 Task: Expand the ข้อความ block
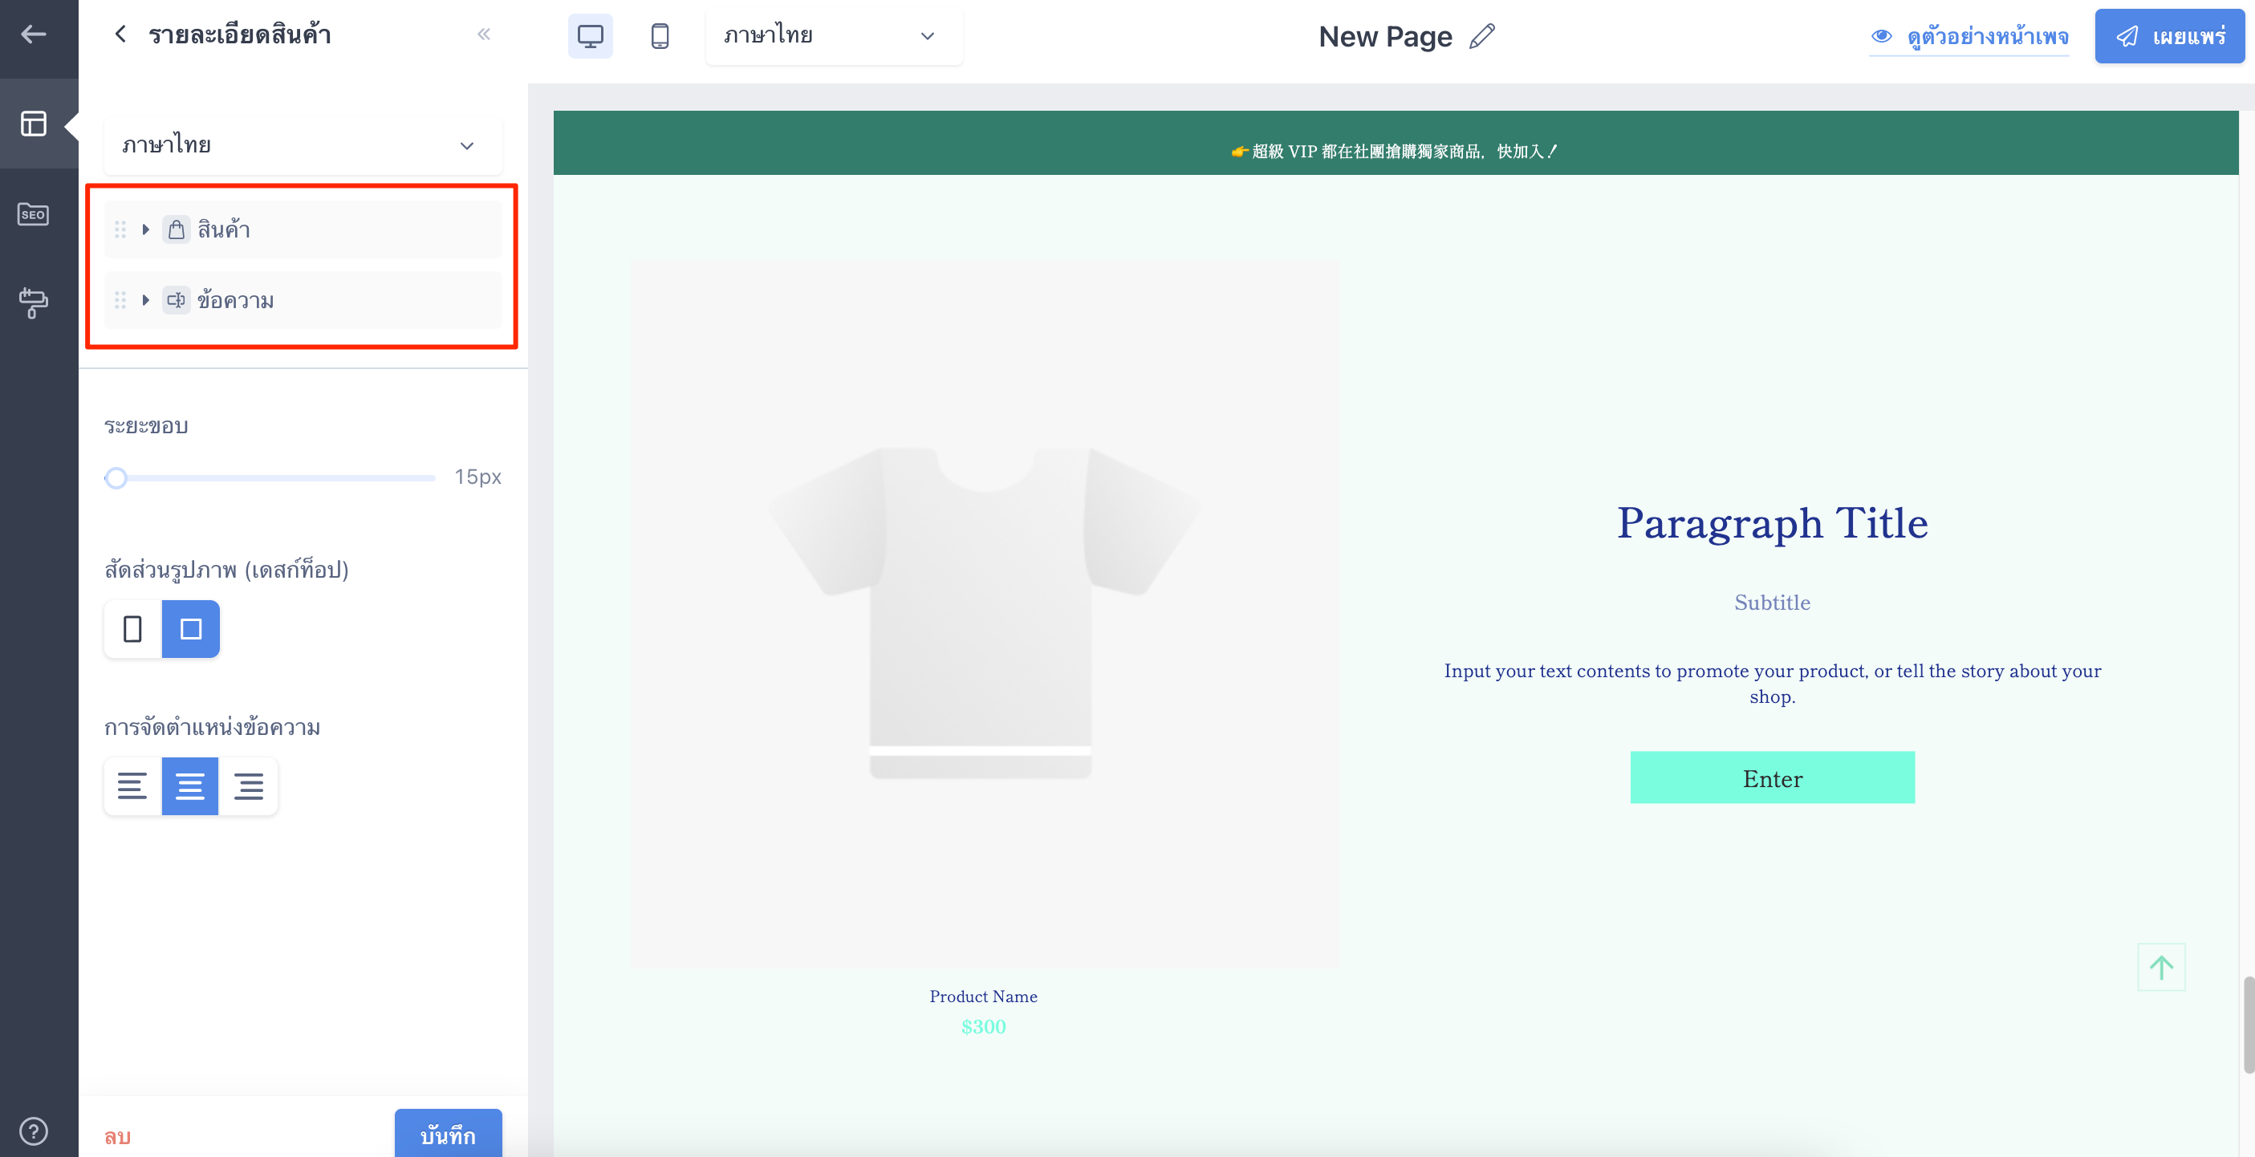pyautogui.click(x=146, y=300)
